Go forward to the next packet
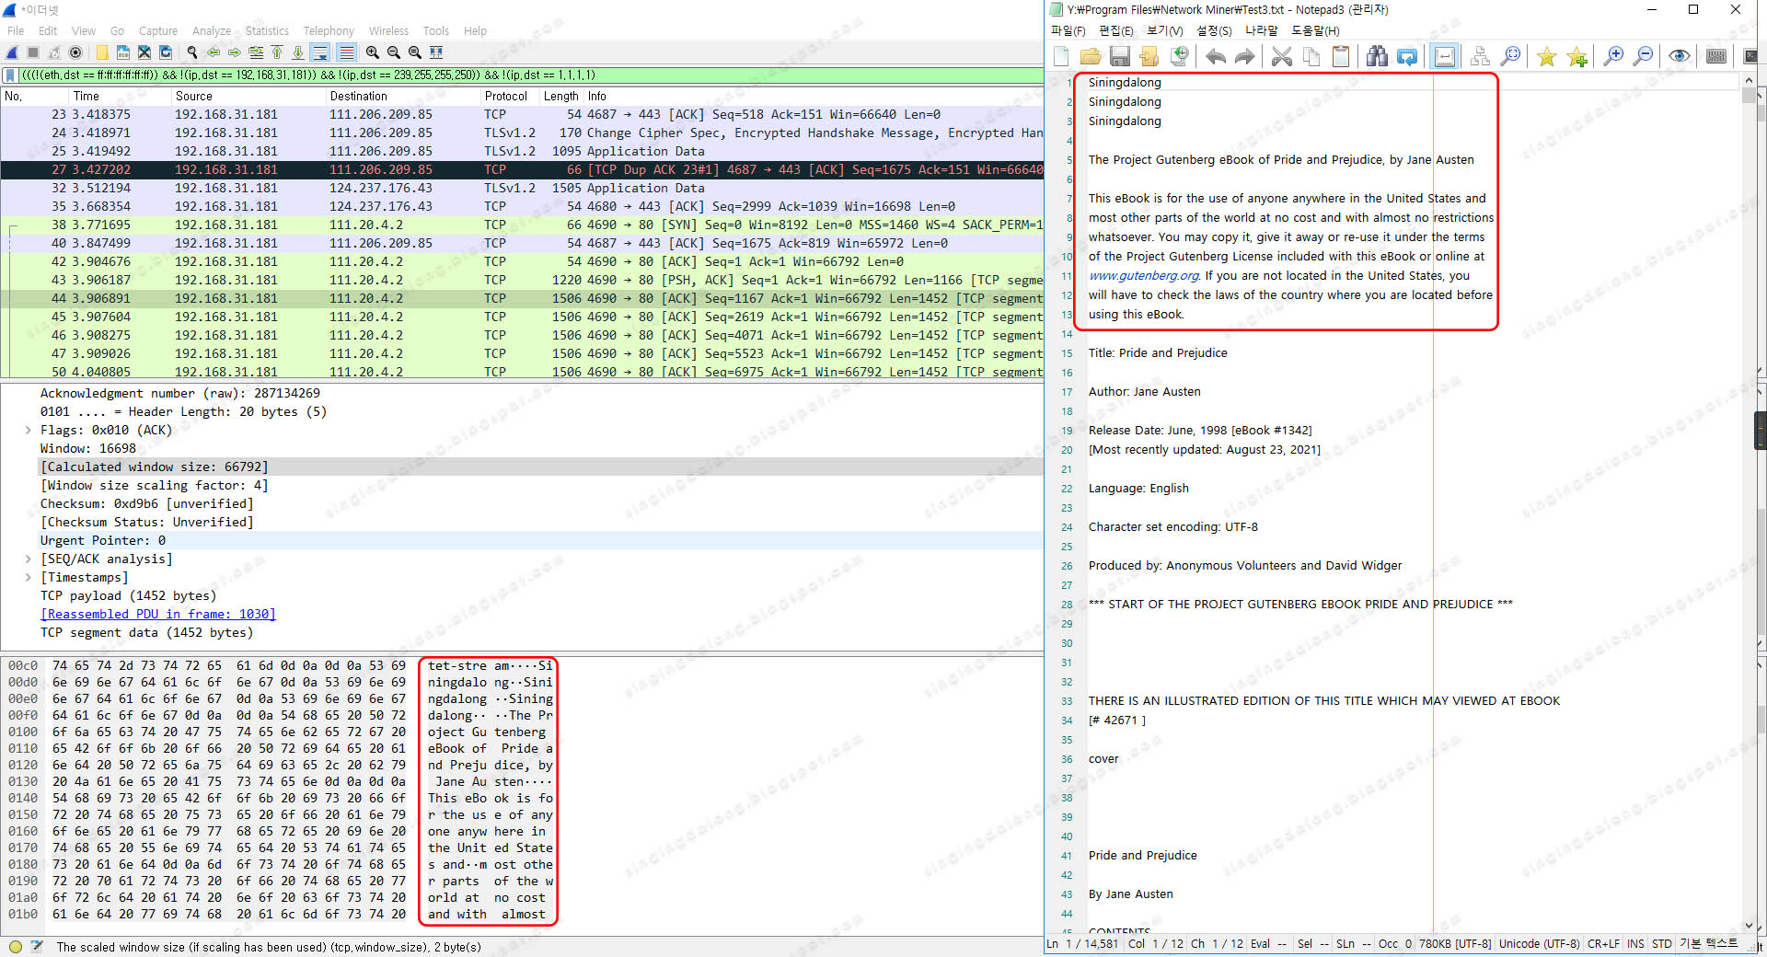This screenshot has height=957, width=1767. coord(235,52)
